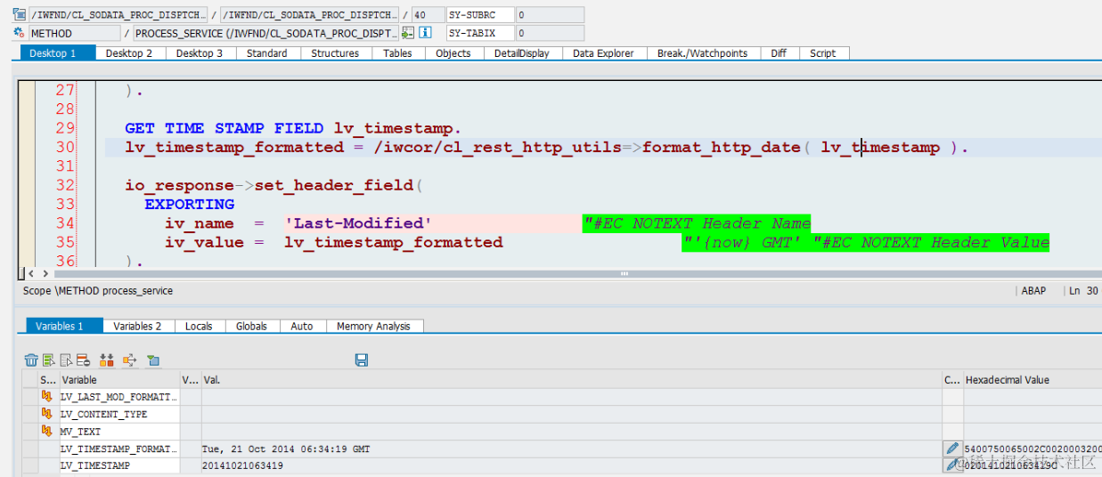This screenshot has width=1102, height=477.
Task: Click status icon next to MV_TEXT
Action: (47, 431)
